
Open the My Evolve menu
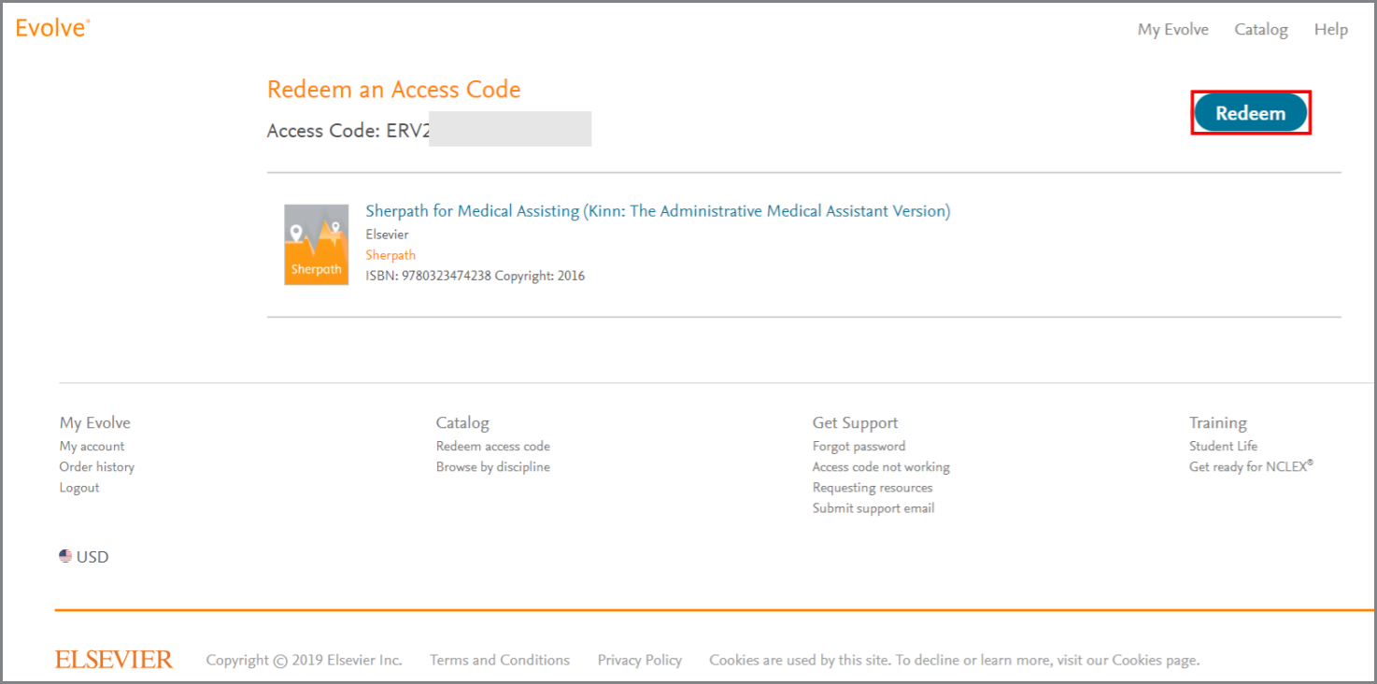click(1172, 30)
